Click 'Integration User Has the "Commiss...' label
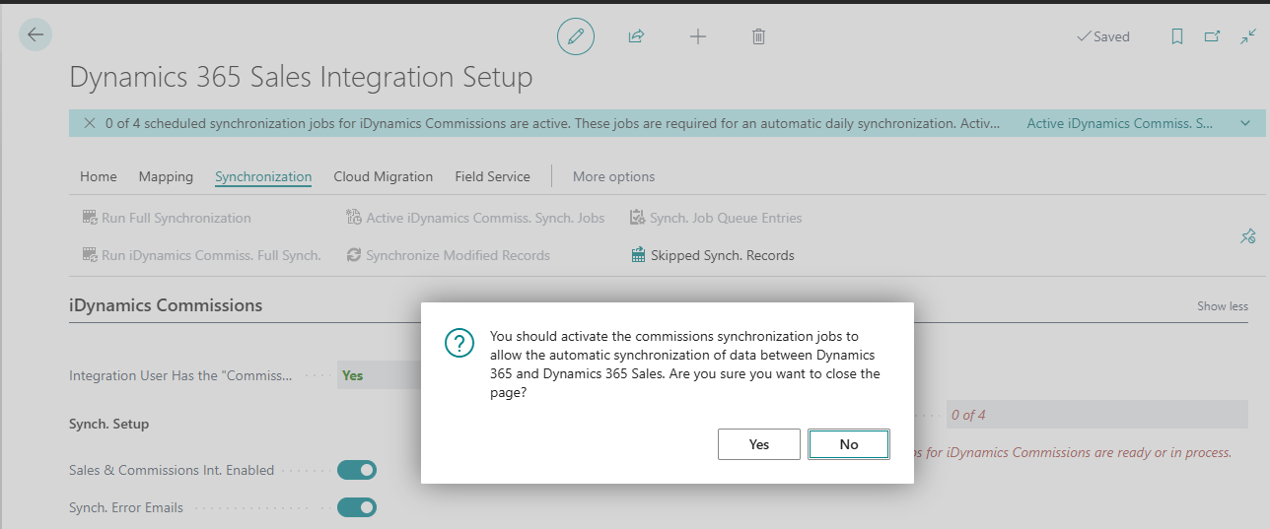The image size is (1270, 529). point(180,375)
